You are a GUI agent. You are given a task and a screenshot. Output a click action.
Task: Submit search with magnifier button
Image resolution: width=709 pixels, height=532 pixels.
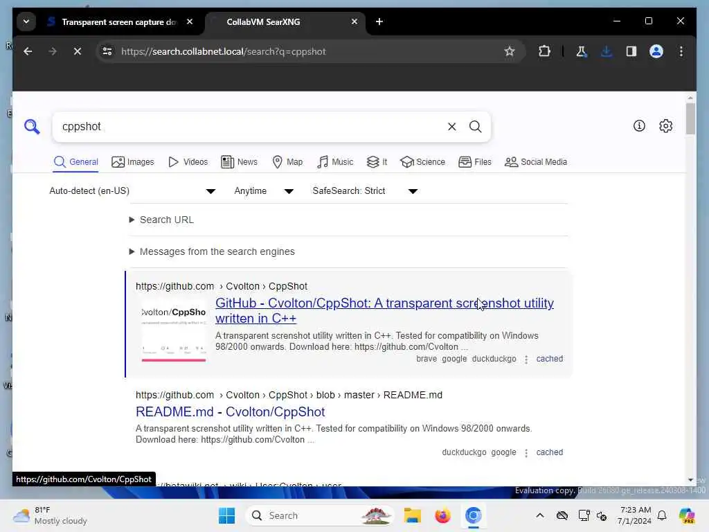point(475,127)
